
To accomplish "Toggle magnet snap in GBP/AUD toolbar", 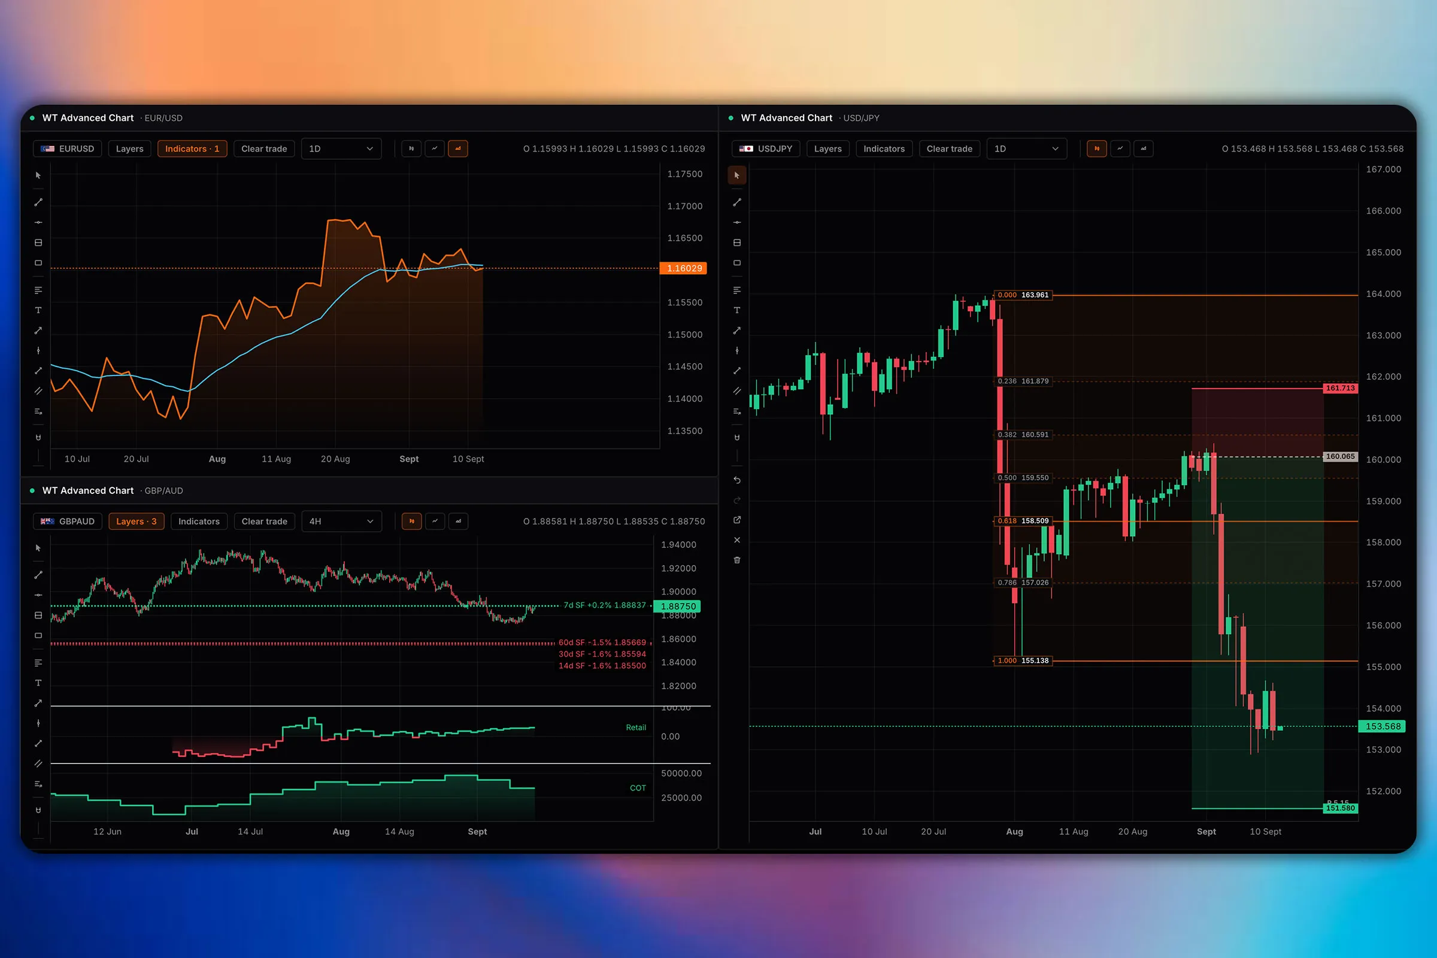I will 38,810.
